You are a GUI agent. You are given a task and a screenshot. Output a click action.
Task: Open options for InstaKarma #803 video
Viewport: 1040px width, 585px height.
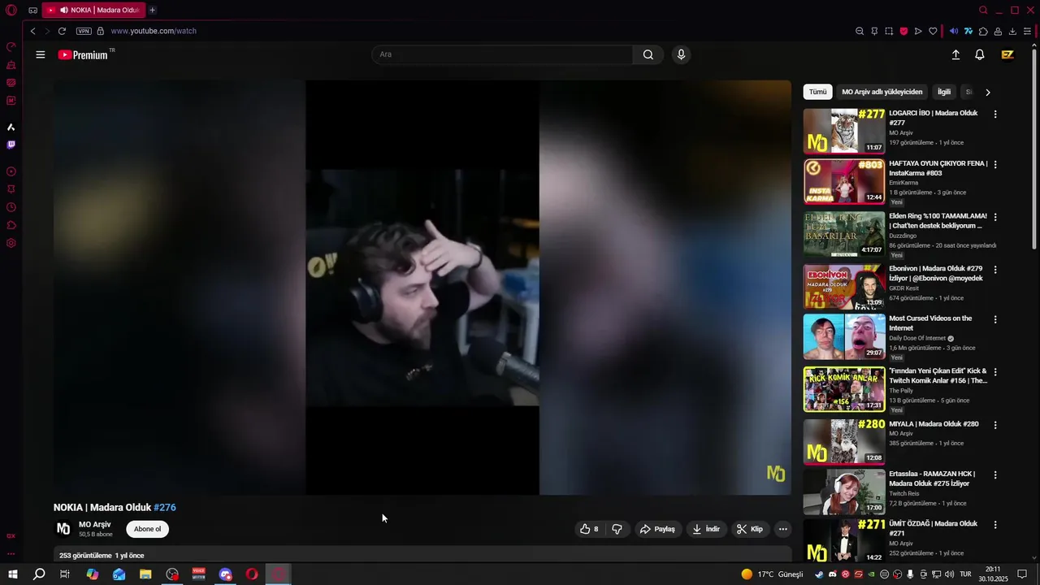pyautogui.click(x=995, y=164)
